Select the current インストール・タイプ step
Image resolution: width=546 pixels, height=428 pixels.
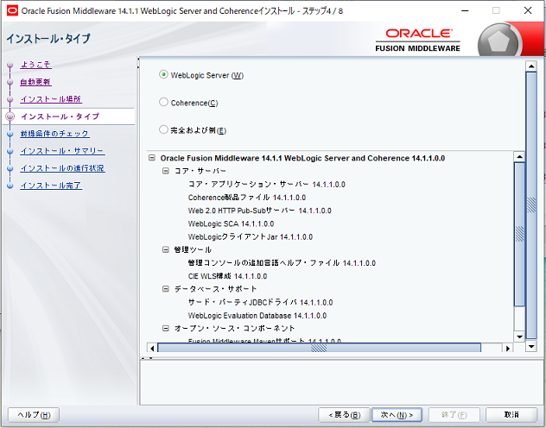[60, 116]
